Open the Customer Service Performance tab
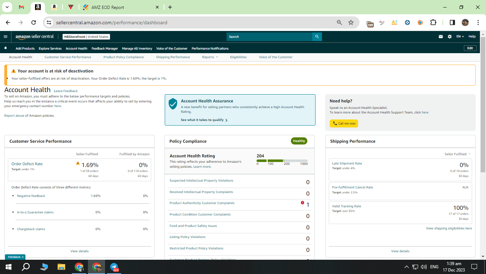 click(68, 57)
